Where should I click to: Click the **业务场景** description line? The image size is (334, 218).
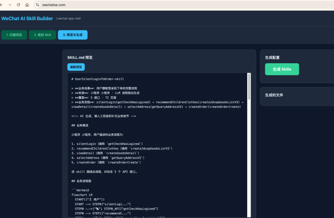pos(105,88)
